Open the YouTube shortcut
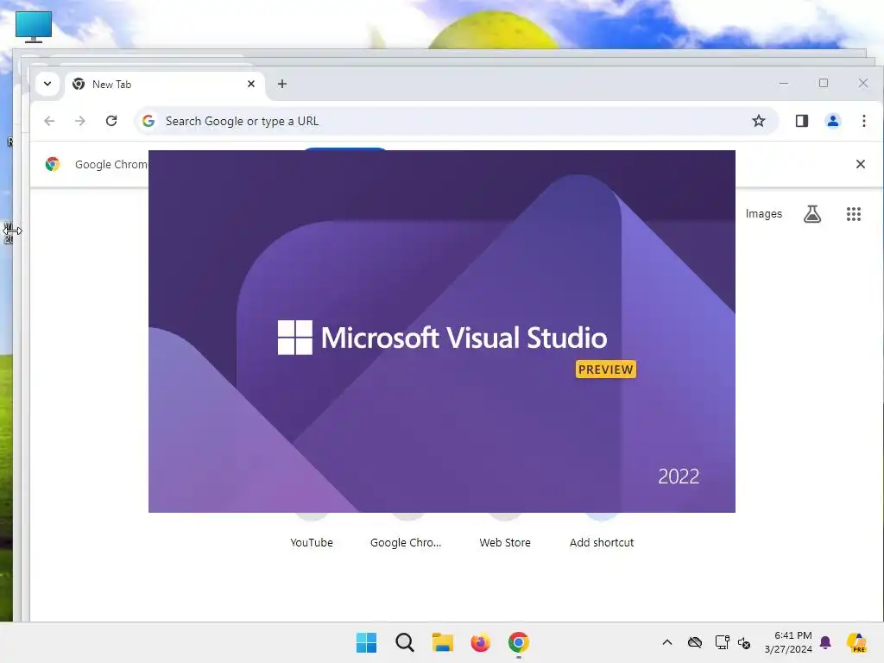Screen dimensions: 884x663 (311, 542)
